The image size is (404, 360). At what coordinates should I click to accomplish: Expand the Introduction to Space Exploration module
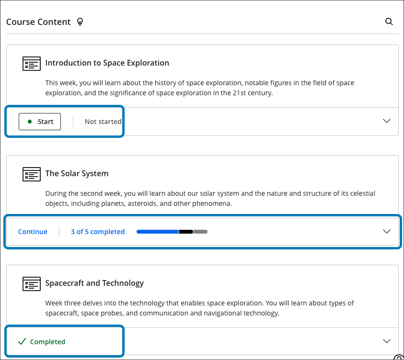coord(387,121)
